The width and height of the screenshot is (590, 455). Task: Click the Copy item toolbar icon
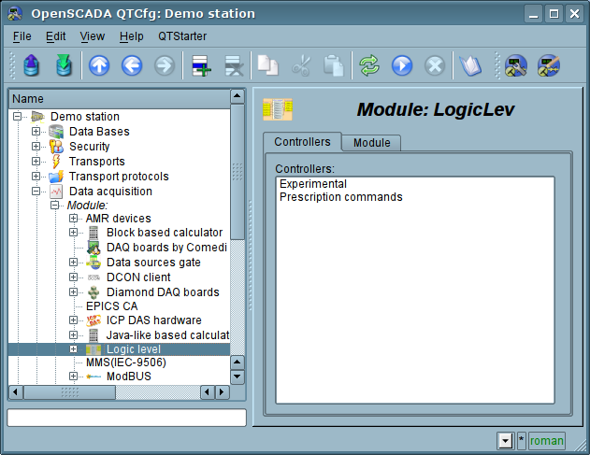click(267, 65)
